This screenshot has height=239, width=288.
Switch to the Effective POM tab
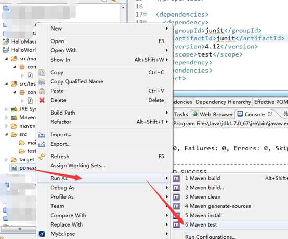271,102
